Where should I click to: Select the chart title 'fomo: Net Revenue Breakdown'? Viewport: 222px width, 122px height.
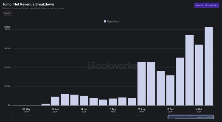pos(28,4)
